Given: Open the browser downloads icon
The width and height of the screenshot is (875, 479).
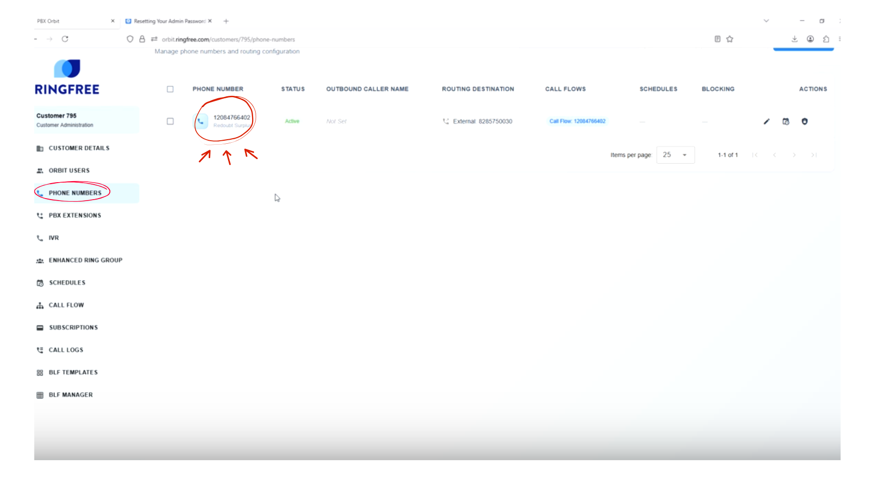Looking at the screenshot, I should pyautogui.click(x=794, y=39).
